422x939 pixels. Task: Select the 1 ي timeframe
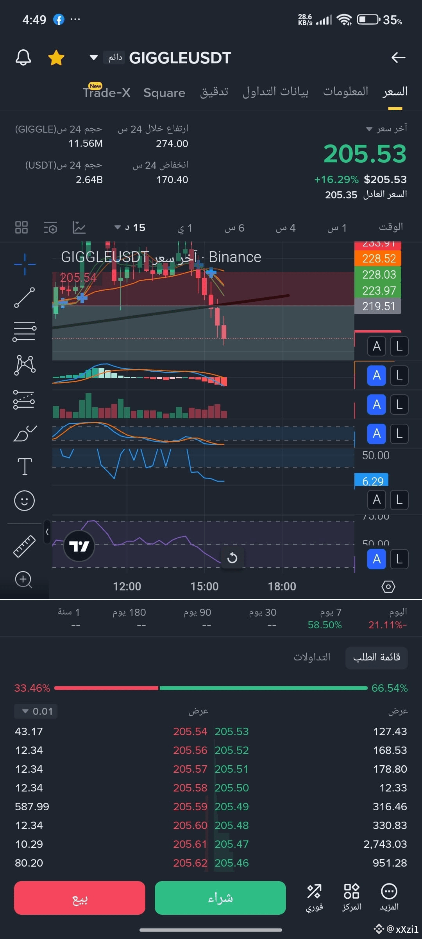tap(185, 228)
